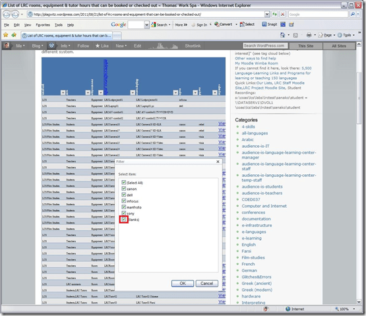This screenshot has width=366, height=316.
Task: Open the Arabic category link
Action: tap(247, 139)
